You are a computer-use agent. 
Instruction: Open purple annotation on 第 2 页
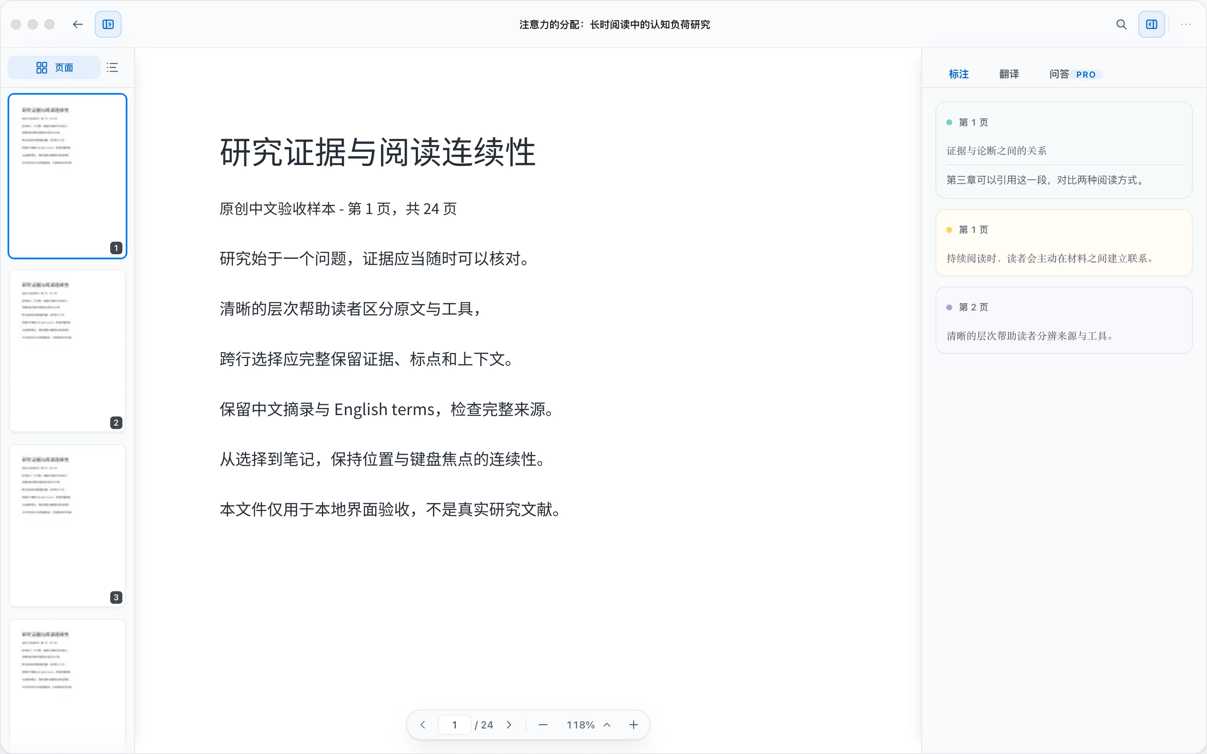[x=1064, y=320]
